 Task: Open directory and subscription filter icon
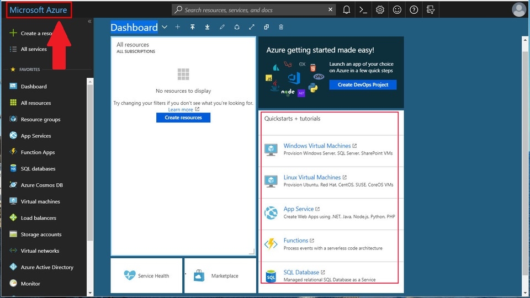pyautogui.click(x=431, y=10)
